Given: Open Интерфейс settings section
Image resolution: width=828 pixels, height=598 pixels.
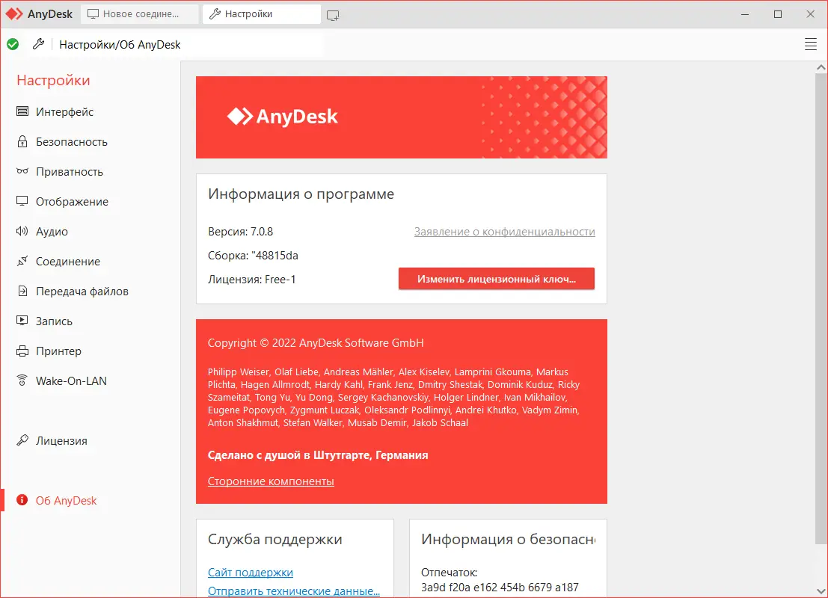Looking at the screenshot, I should pos(64,112).
